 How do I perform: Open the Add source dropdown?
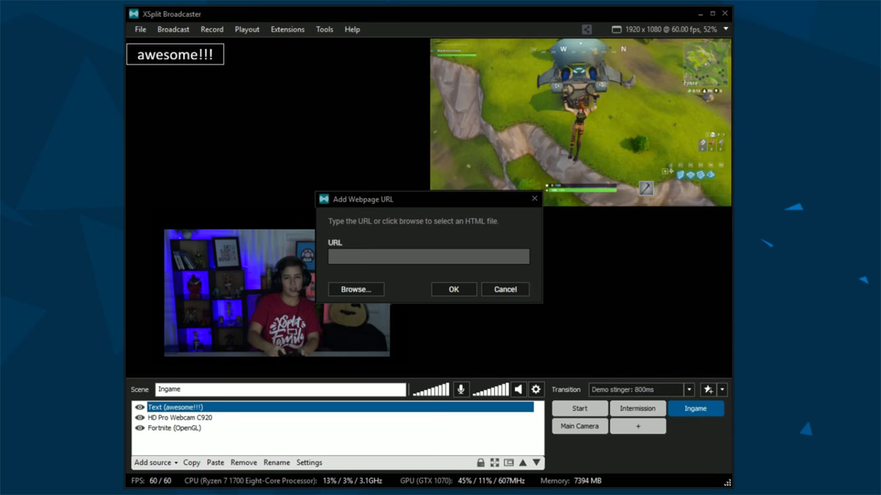click(156, 462)
